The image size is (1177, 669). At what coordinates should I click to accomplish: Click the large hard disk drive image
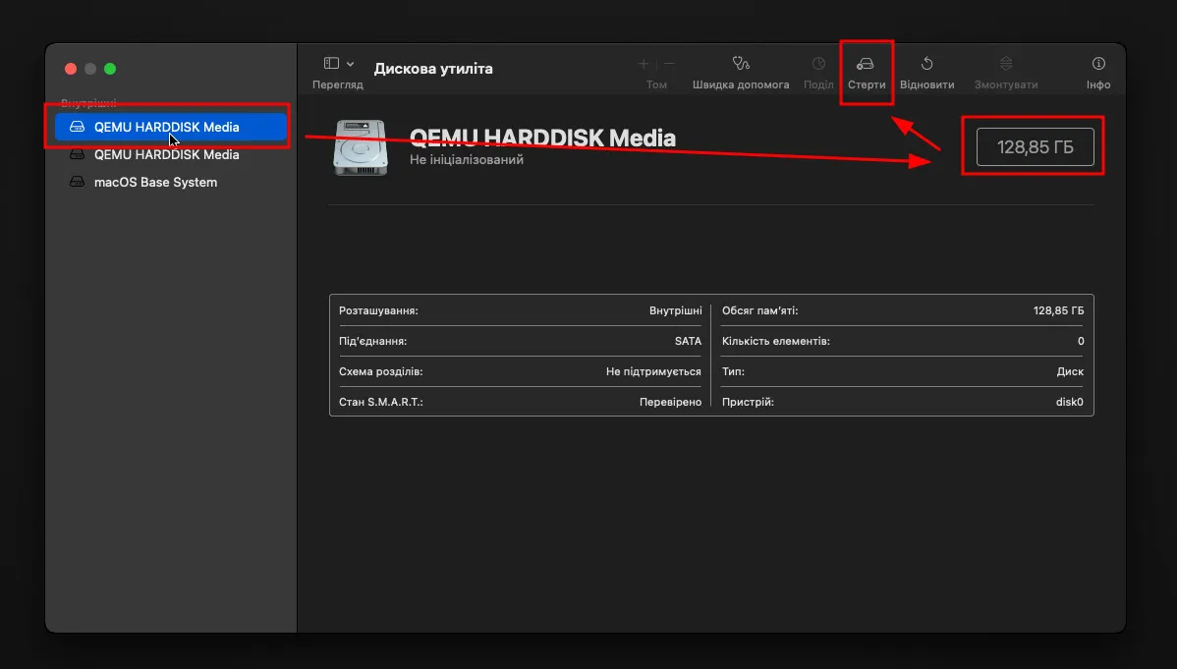pos(361,148)
